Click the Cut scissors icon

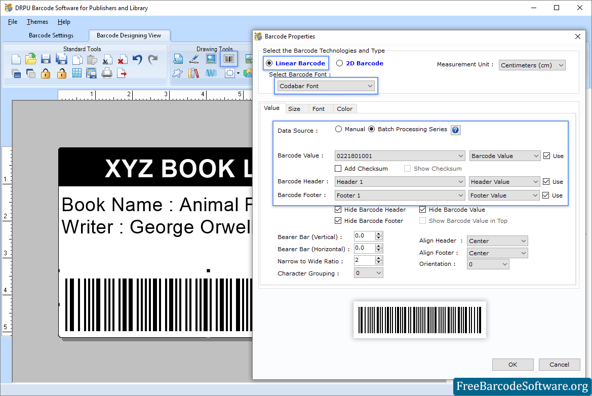[107, 60]
